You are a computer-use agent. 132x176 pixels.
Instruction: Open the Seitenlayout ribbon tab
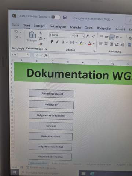(58, 26)
